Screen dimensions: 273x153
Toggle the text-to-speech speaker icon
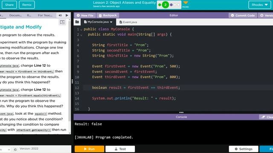tap(60, 15)
